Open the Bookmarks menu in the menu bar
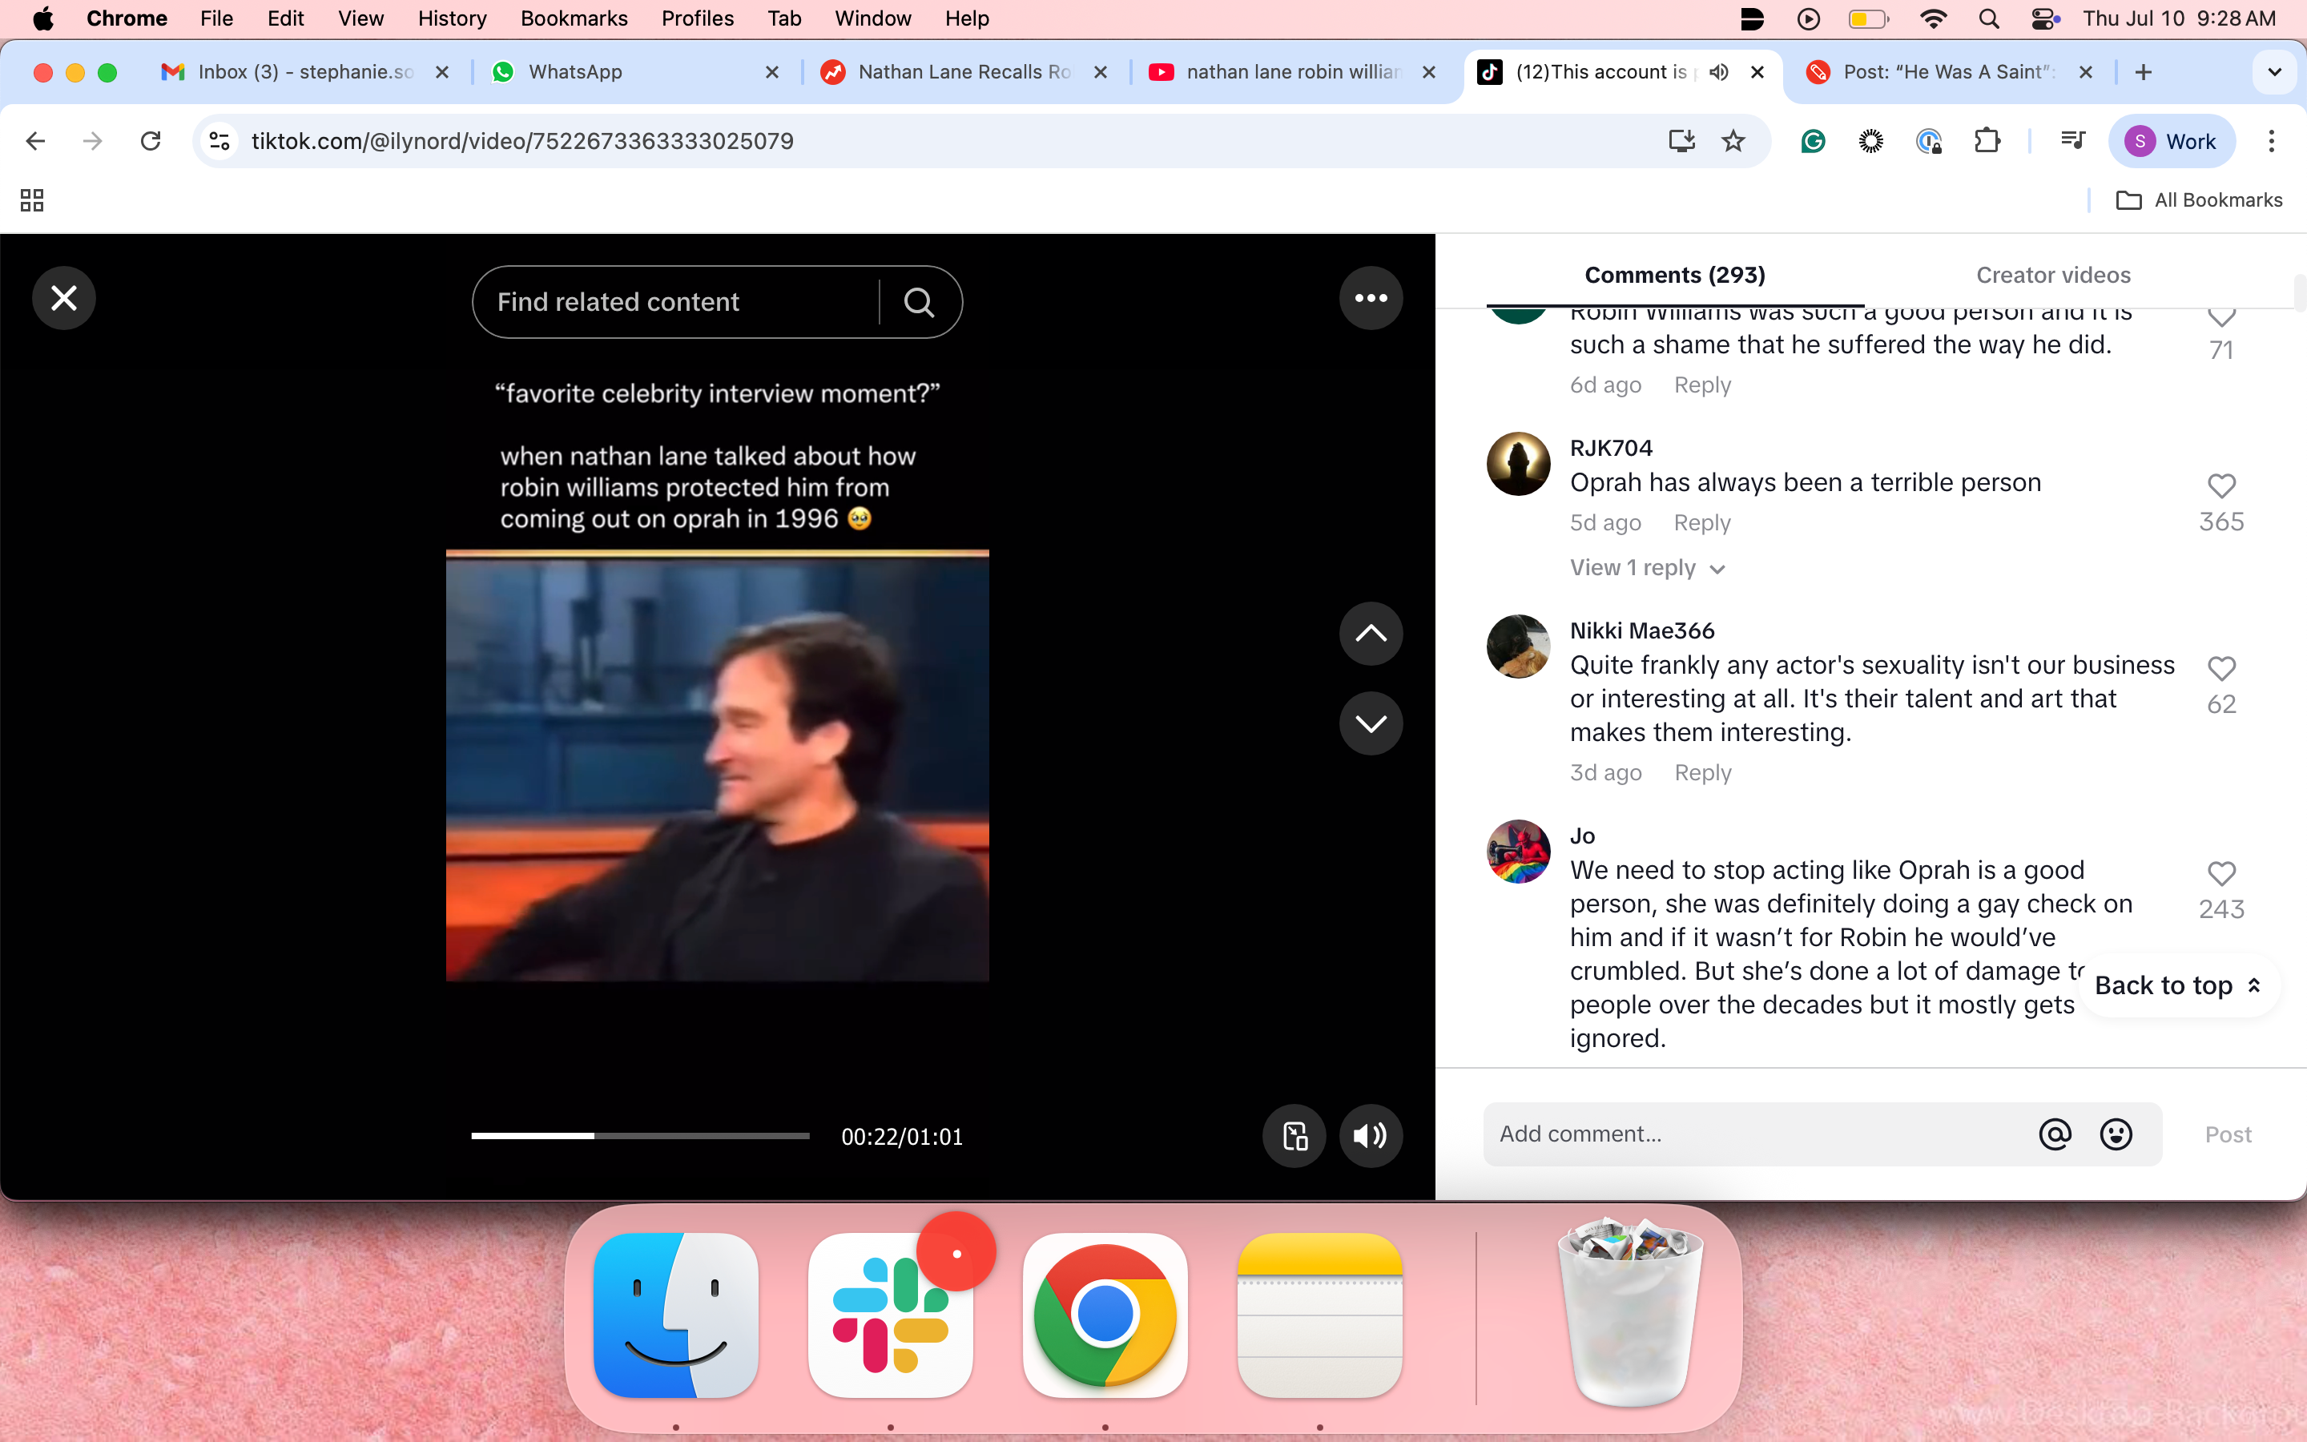Screen dimensions: 2307x1442 pos(573,18)
